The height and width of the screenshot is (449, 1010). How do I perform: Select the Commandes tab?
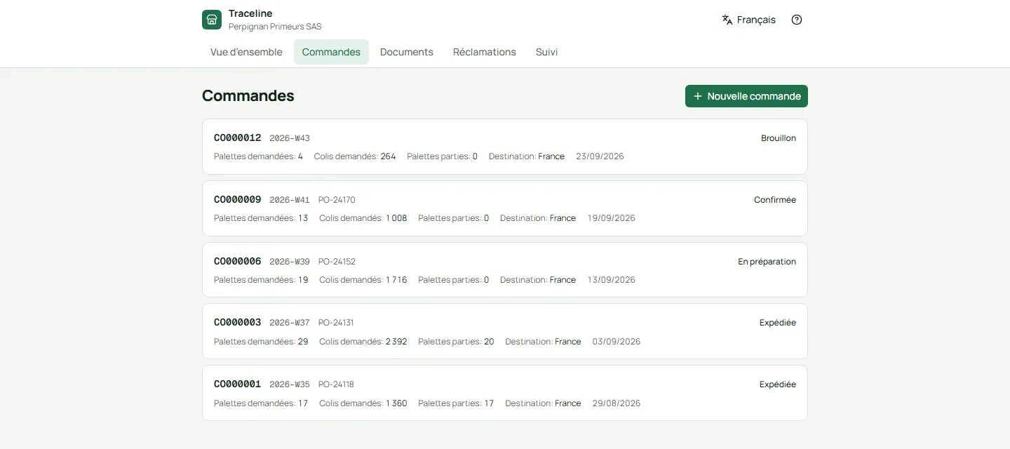(x=331, y=52)
